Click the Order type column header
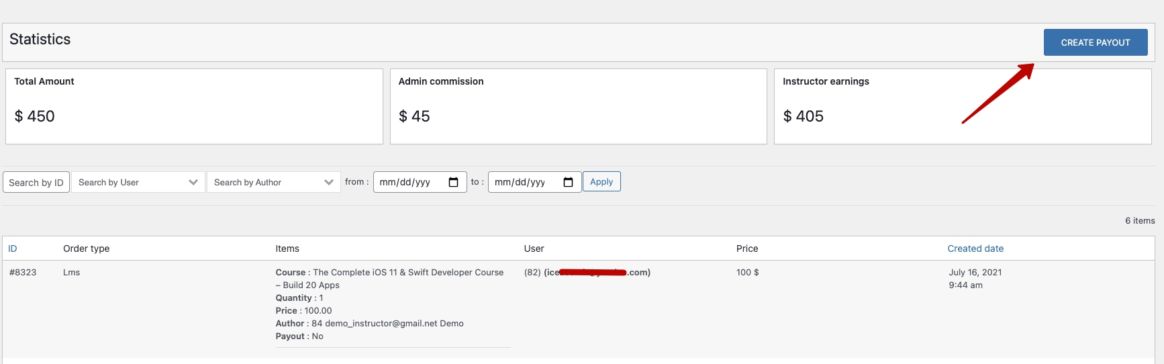This screenshot has height=364, width=1164. [x=86, y=248]
